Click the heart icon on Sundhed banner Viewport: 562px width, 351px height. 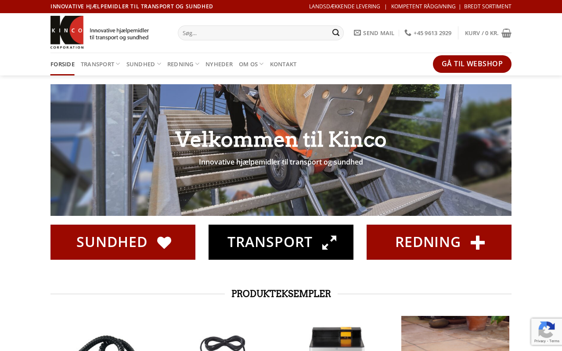coord(164,243)
